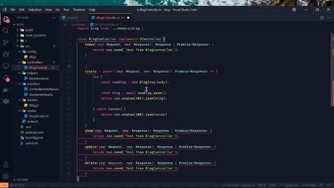Click the Split Editor icon
334x188 pixels.
click(x=321, y=18)
